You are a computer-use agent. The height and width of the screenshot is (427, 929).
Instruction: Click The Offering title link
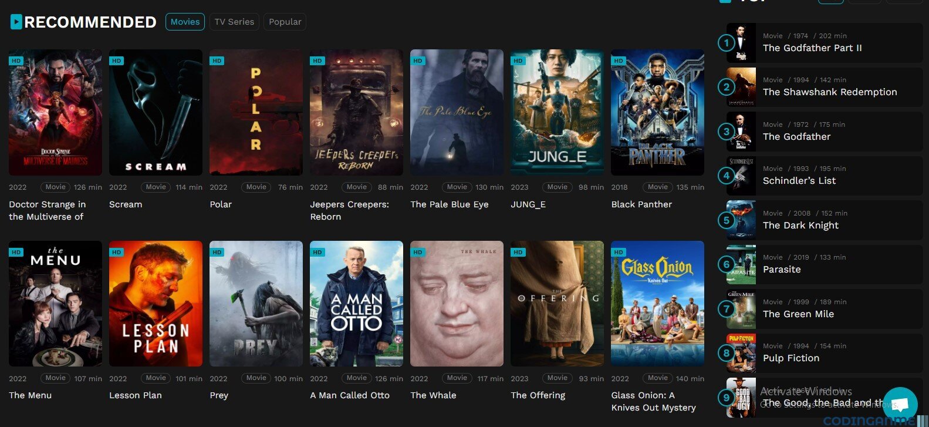click(538, 395)
